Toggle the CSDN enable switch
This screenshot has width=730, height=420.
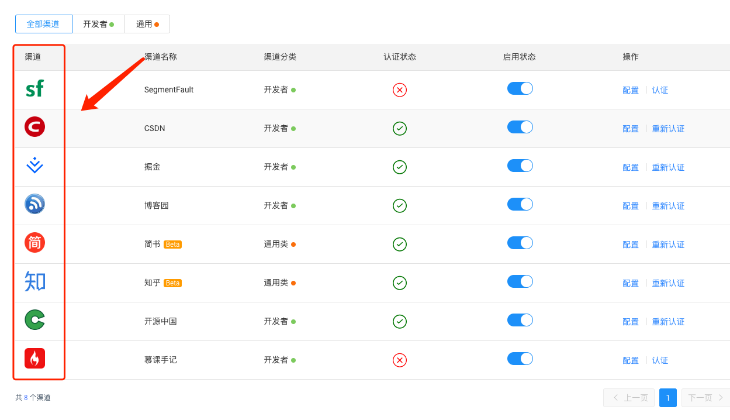pos(520,127)
